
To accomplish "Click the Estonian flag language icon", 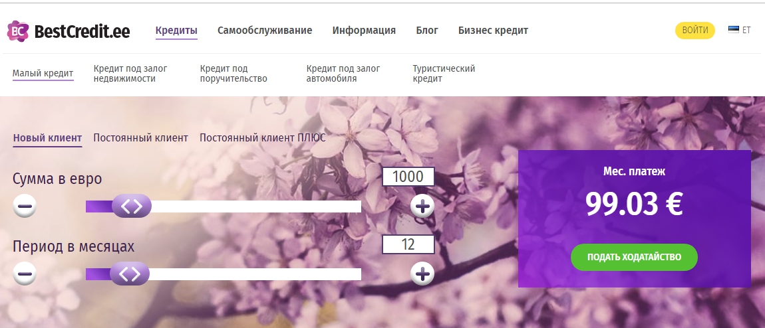I will click(x=734, y=30).
